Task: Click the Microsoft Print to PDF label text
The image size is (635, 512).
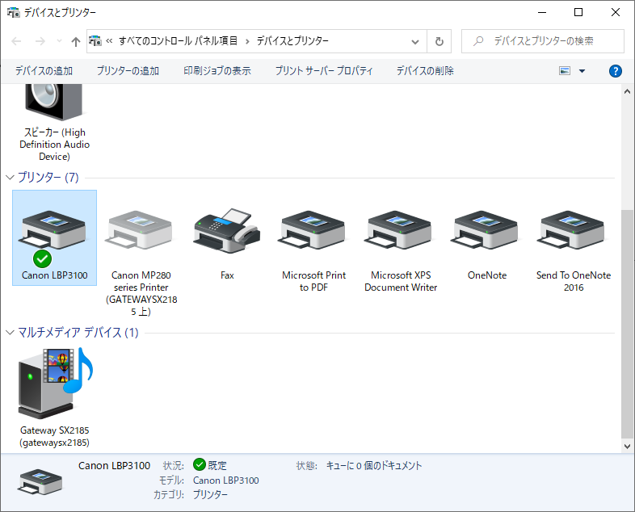Action: [x=313, y=281]
